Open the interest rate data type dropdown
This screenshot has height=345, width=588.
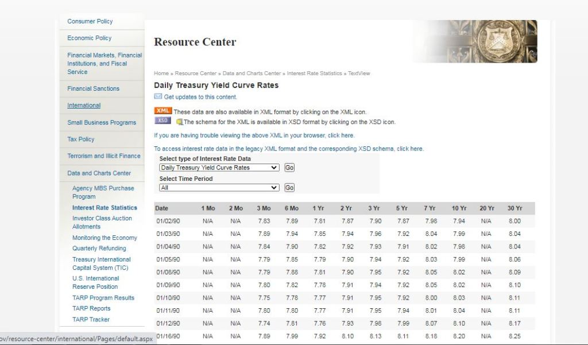pos(219,168)
